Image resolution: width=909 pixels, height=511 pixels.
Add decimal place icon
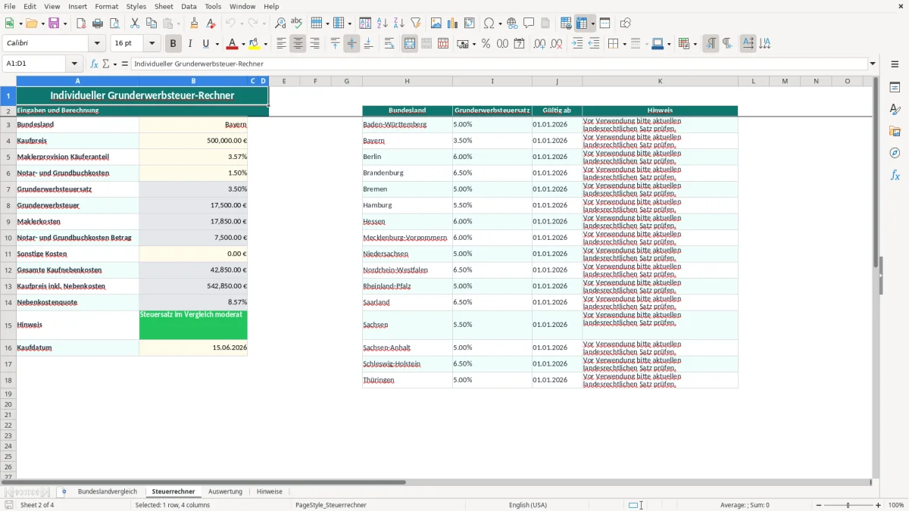coord(539,44)
